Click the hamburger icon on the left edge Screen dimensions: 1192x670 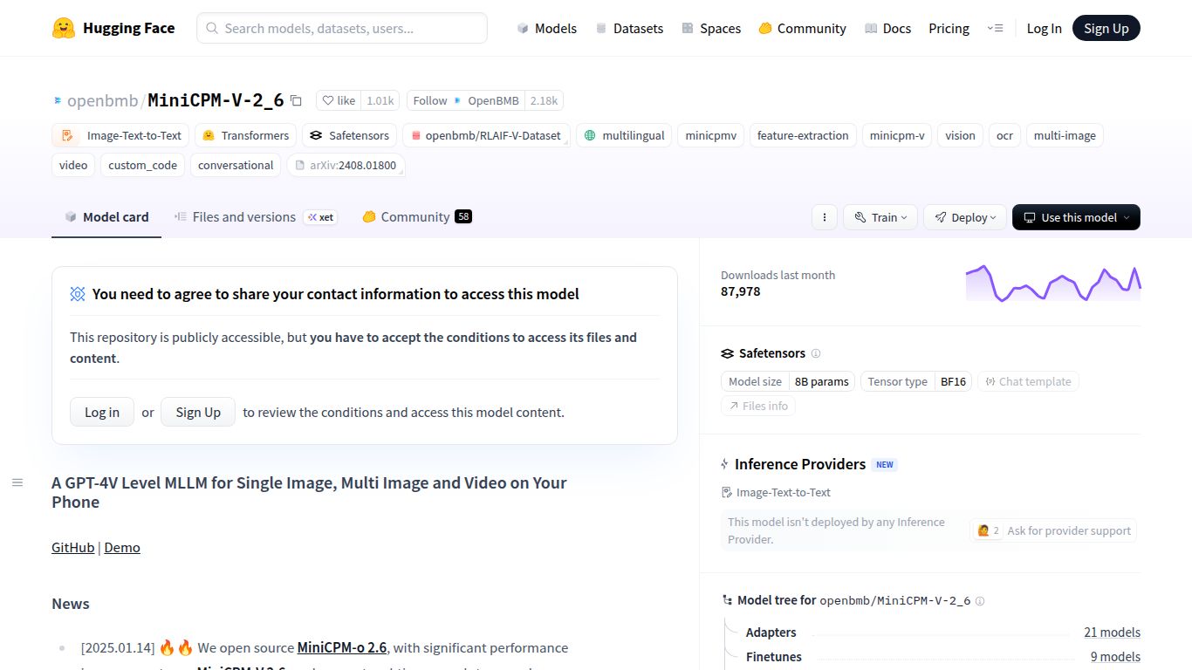coord(17,482)
